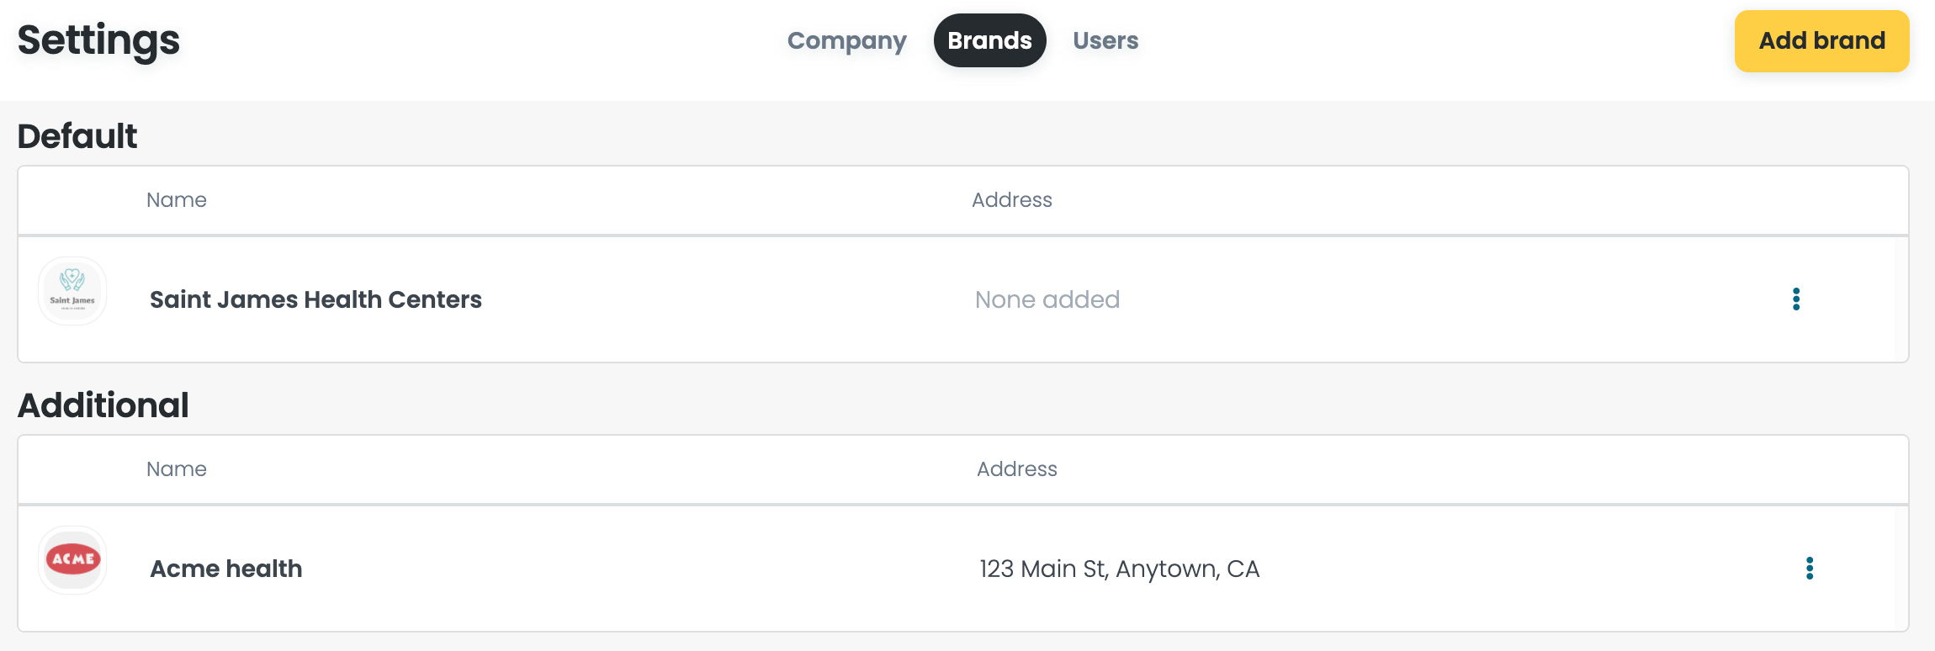
Task: Click the Additional section heading
Action: (x=103, y=405)
